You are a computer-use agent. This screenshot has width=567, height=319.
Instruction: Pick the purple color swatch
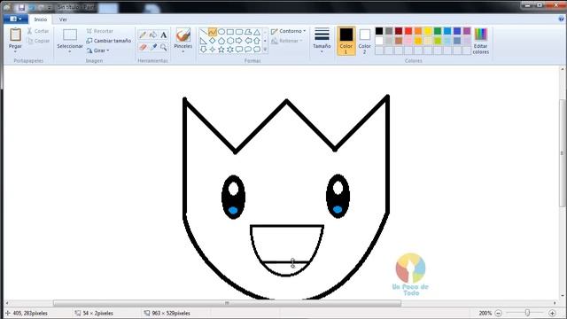pos(467,31)
